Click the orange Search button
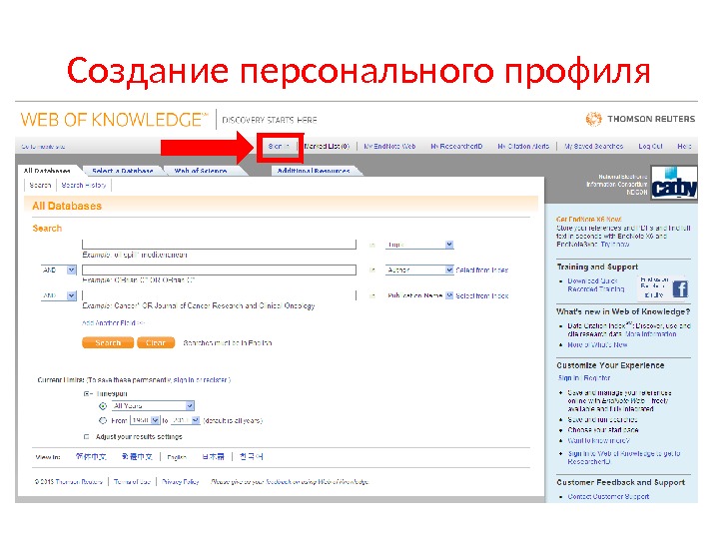719x539 pixels. point(108,342)
